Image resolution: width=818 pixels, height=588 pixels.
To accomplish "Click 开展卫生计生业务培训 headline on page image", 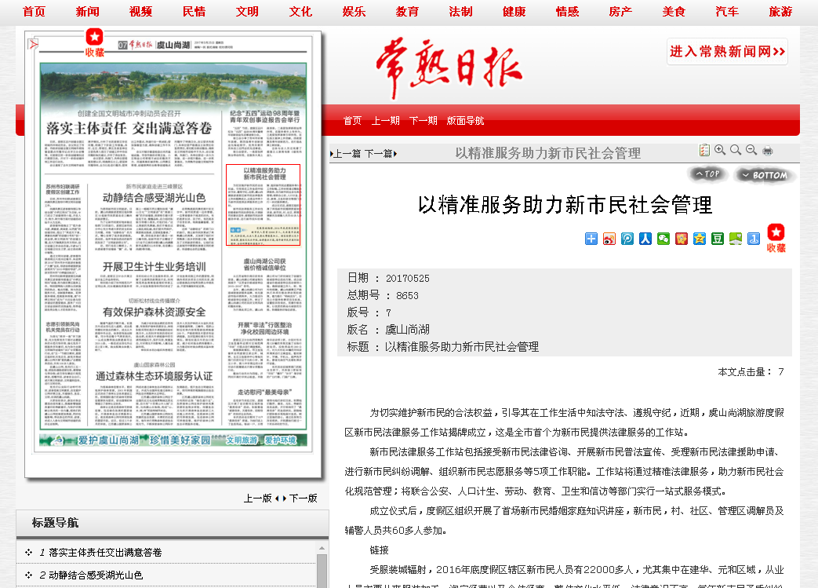I will 154,267.
